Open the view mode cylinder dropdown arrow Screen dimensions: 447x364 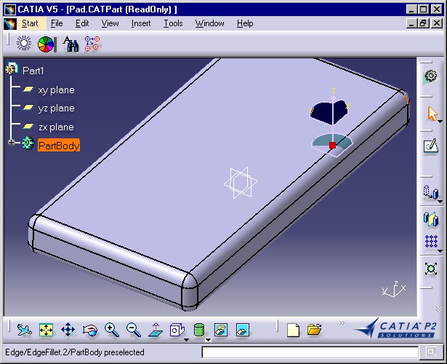pos(209,339)
